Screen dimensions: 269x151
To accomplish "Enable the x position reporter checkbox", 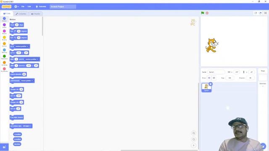I will [11, 134].
